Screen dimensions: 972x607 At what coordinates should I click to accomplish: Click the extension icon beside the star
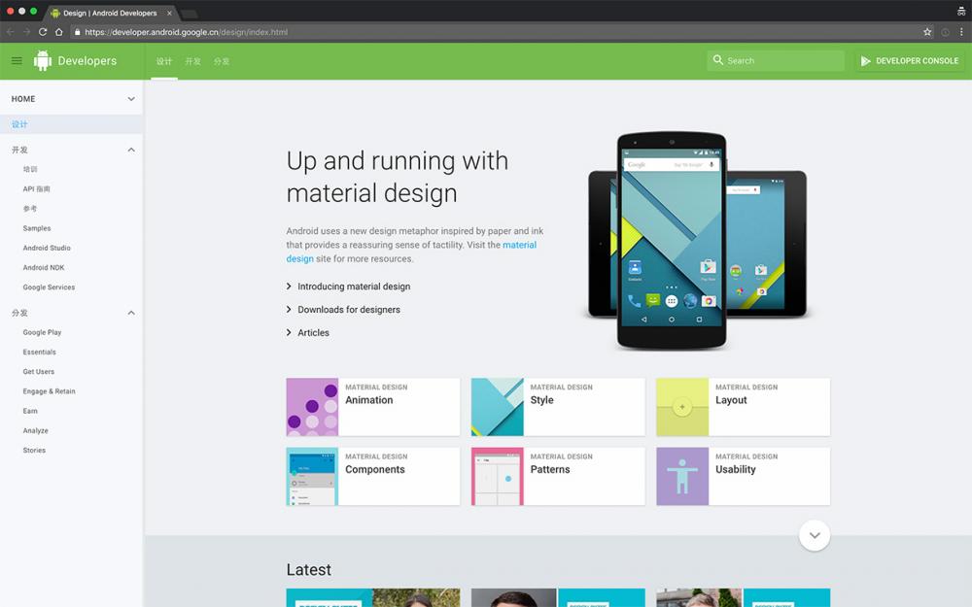946,32
